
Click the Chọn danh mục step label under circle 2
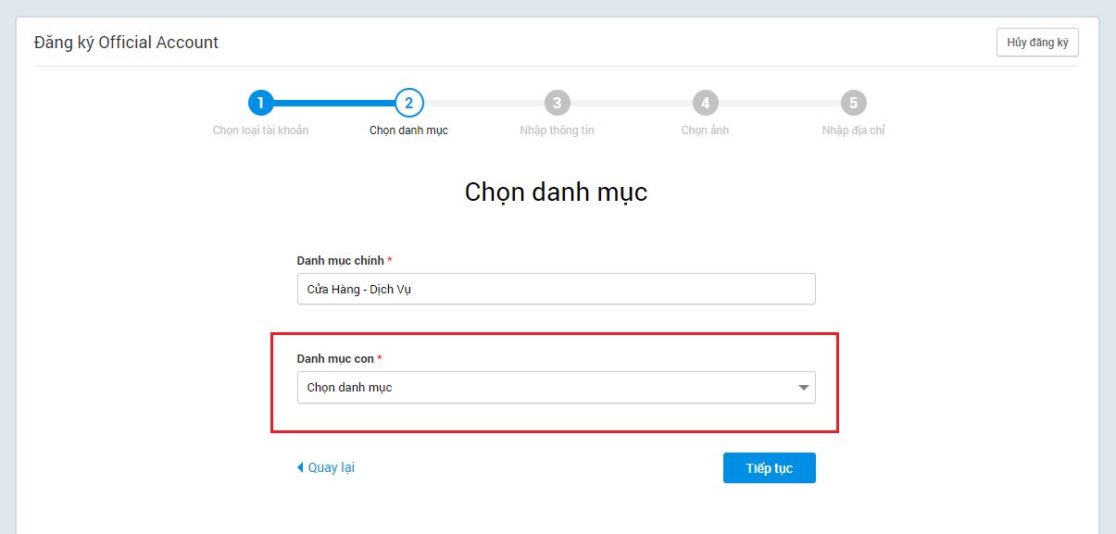point(408,130)
